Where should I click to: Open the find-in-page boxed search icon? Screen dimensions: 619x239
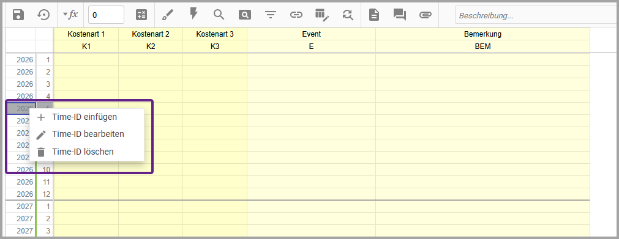pyautogui.click(x=245, y=15)
